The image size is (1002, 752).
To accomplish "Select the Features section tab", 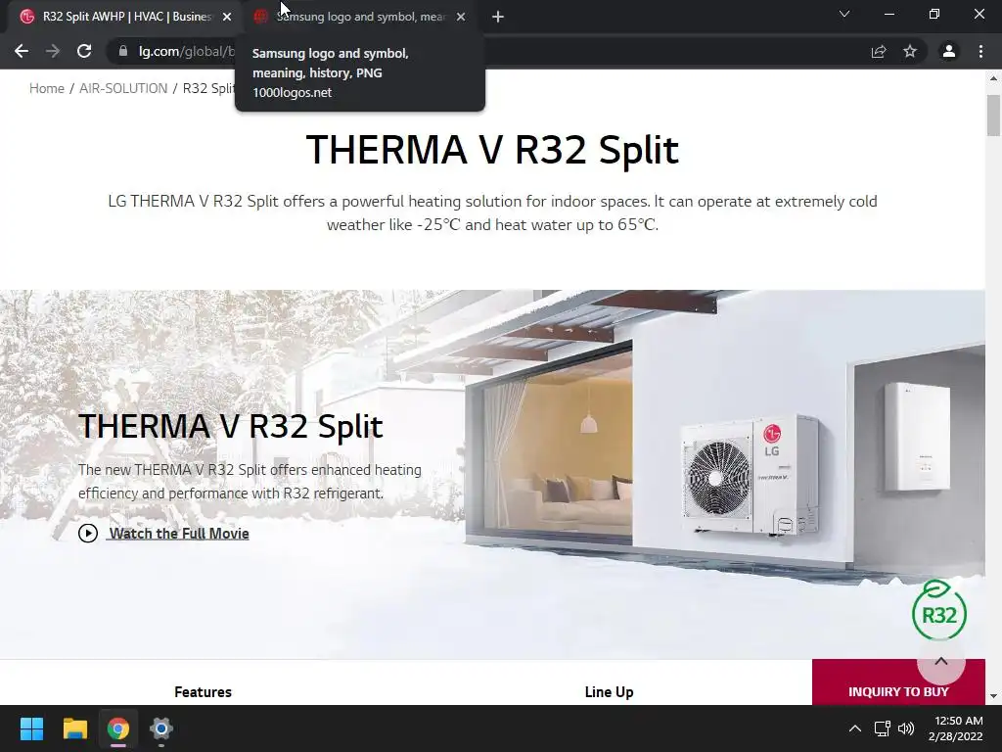I will coord(203,691).
